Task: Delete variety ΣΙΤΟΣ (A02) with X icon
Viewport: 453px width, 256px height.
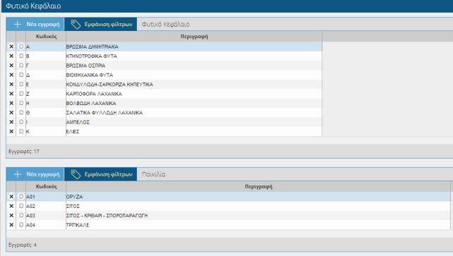Action: click(11, 206)
